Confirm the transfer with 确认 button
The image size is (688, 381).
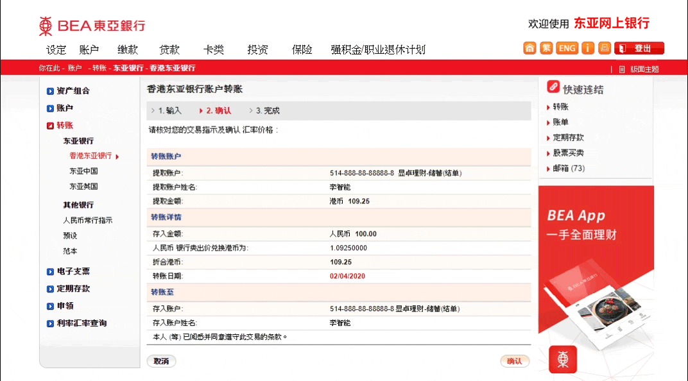click(x=515, y=361)
